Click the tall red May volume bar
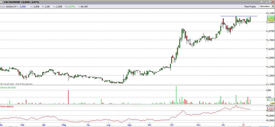 (x=68, y=97)
